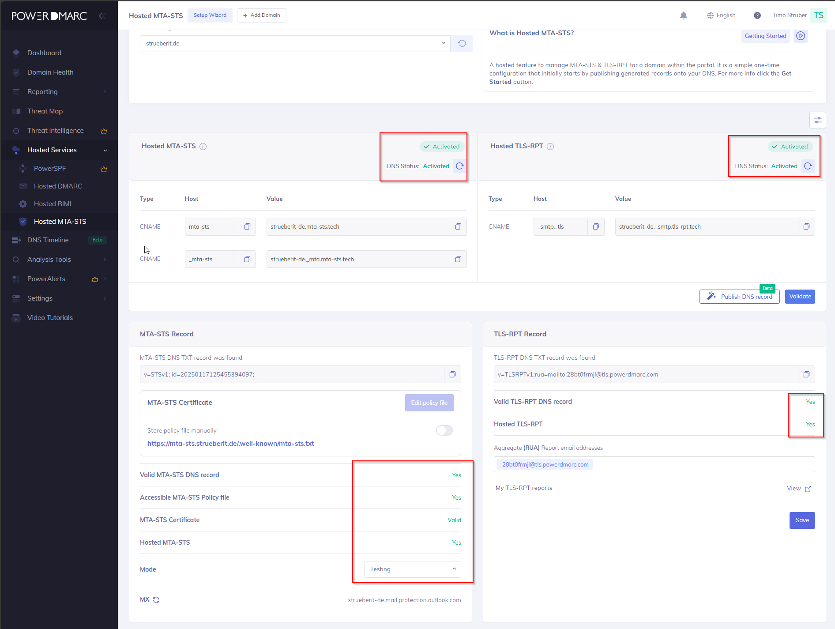Click the Aggregate RUA email address field
835x629 pixels.
(702, 464)
